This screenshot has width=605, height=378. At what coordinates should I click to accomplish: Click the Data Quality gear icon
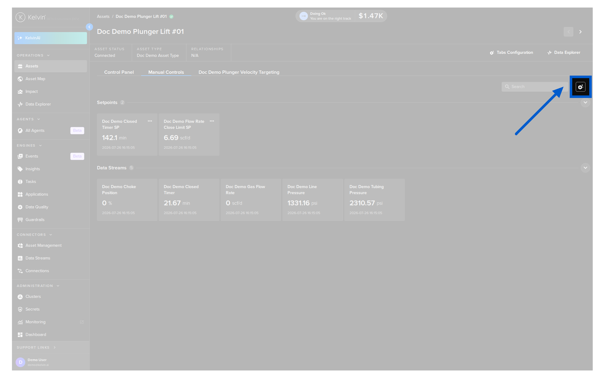click(x=20, y=207)
